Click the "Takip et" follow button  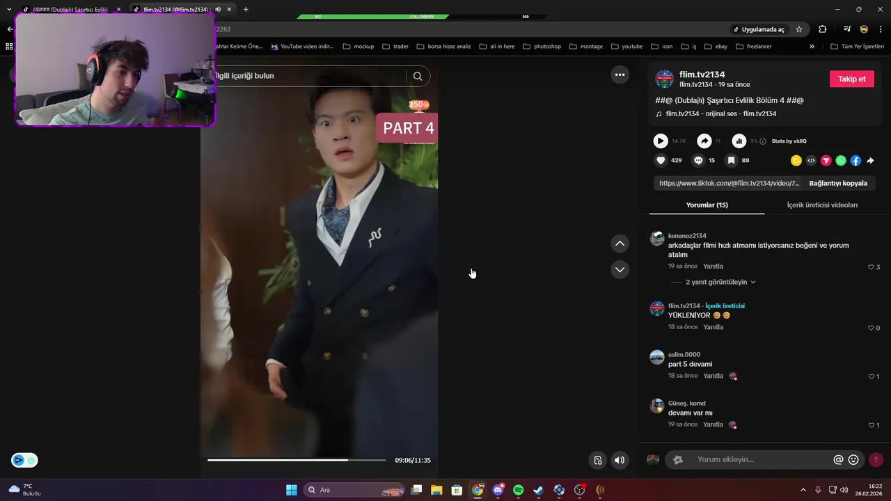tap(851, 79)
